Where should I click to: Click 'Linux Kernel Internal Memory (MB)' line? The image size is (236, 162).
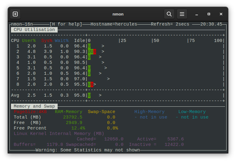[59, 134]
